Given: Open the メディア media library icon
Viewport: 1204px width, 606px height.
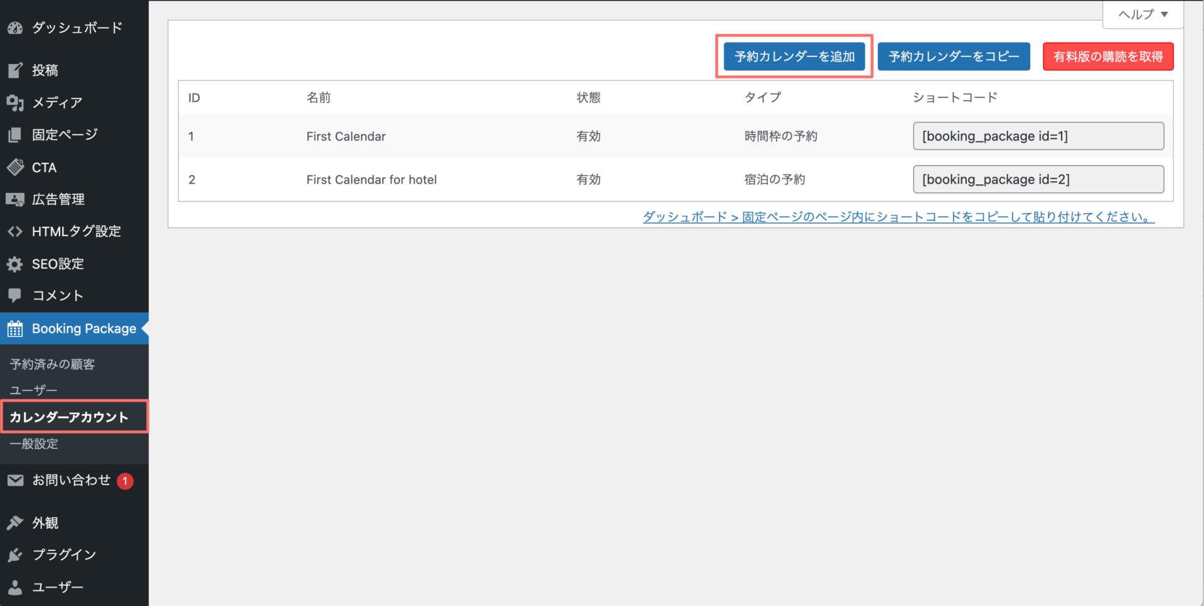Looking at the screenshot, I should tap(15, 103).
